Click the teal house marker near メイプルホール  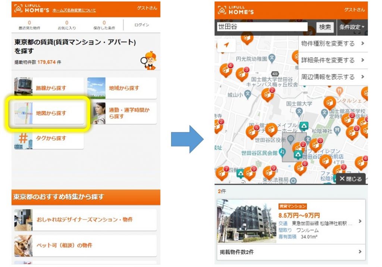coord(304,126)
